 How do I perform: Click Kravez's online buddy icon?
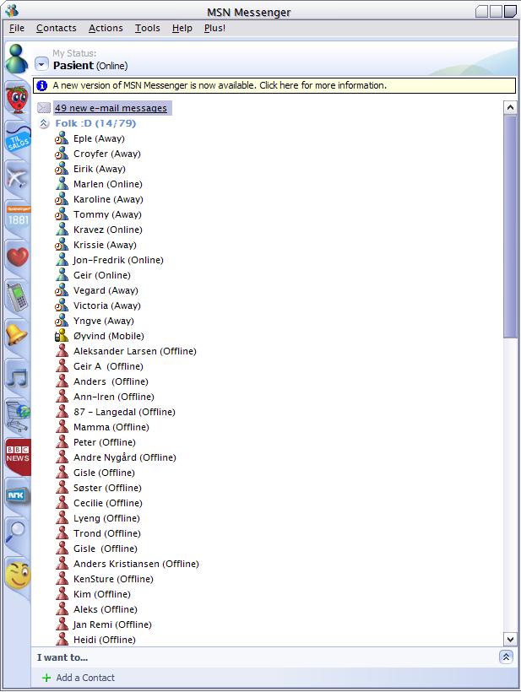click(62, 229)
